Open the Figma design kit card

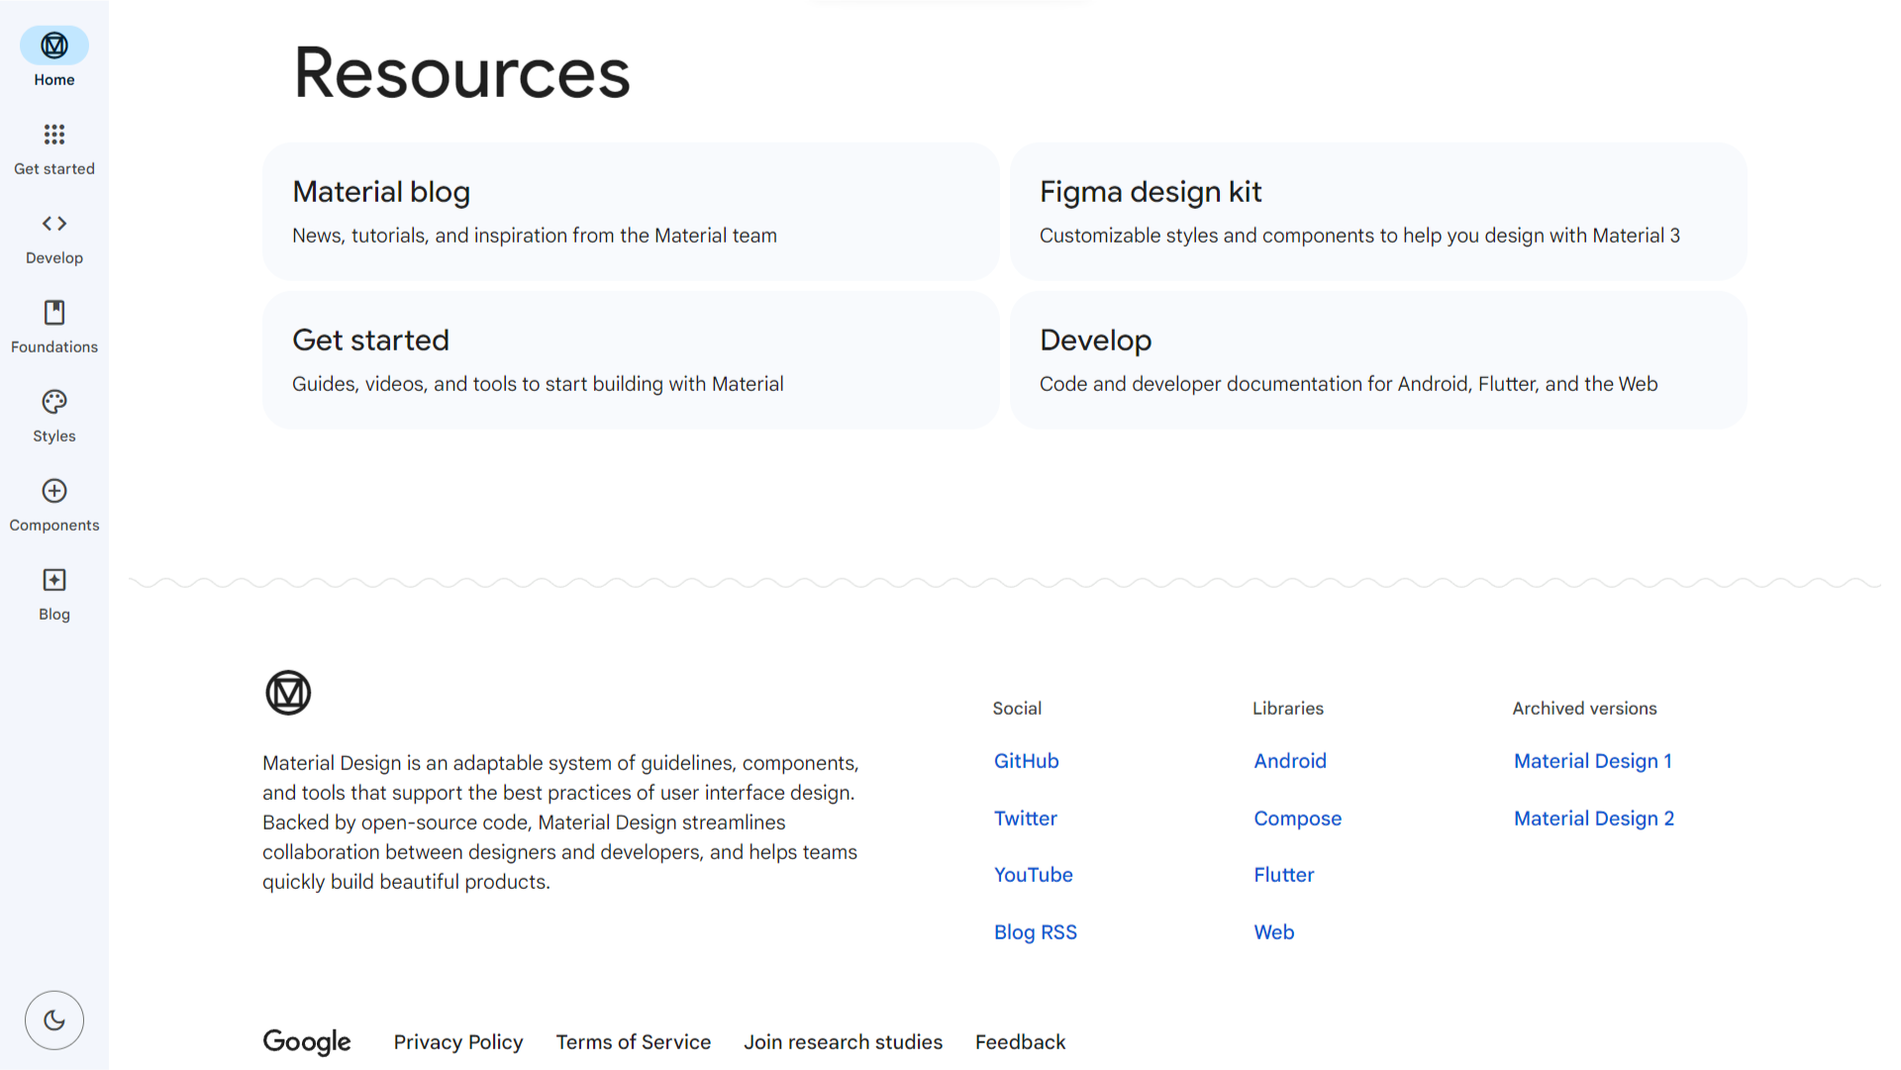[1378, 212]
